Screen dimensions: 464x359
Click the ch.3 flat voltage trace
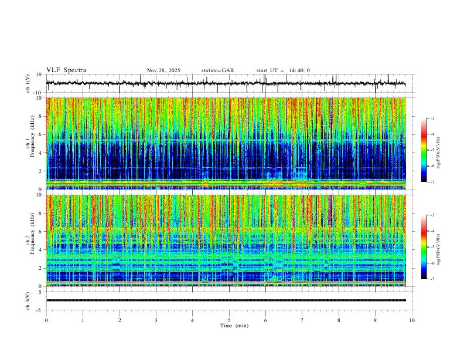point(226,300)
